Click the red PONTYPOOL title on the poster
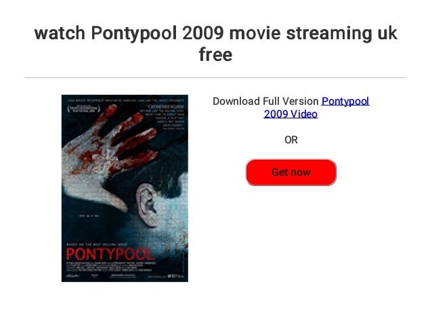The height and width of the screenshot is (324, 432). 110,254
